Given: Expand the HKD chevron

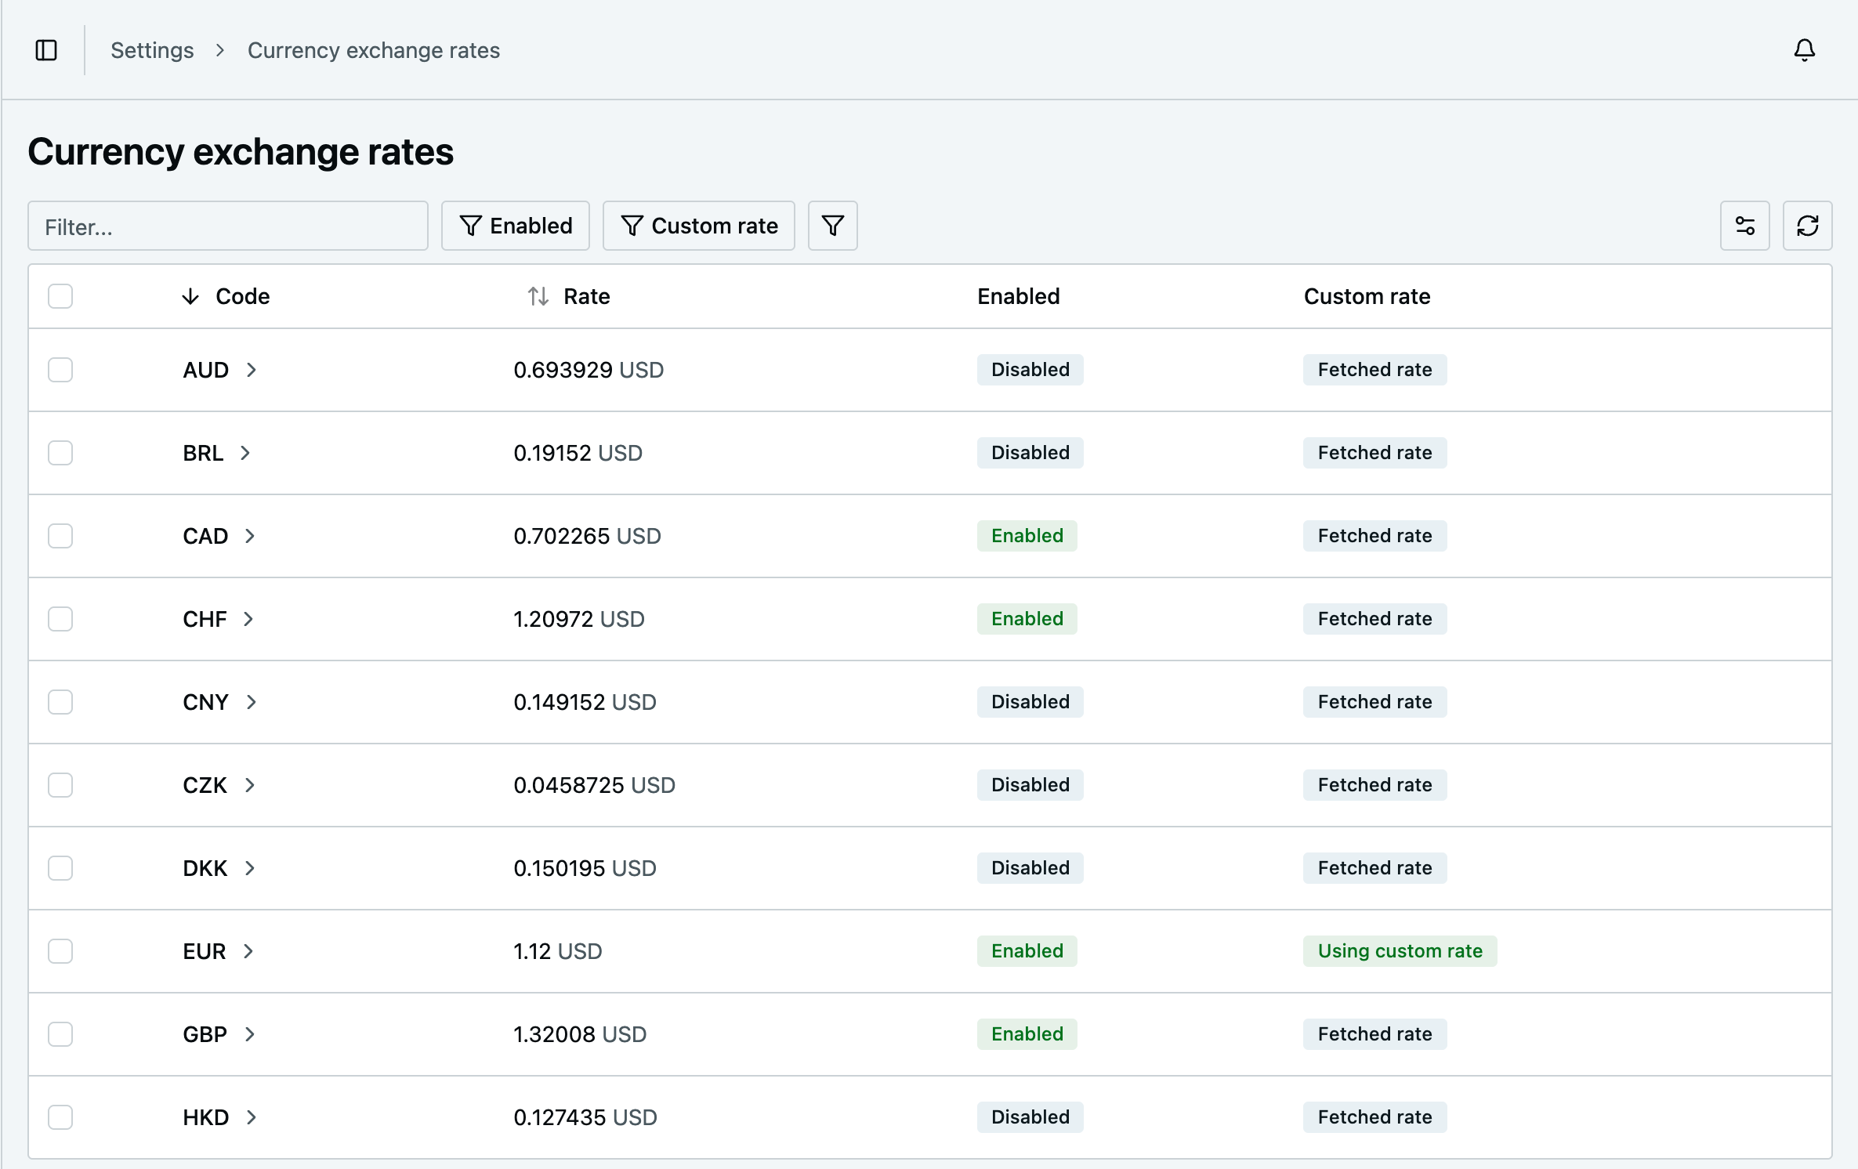Looking at the screenshot, I should pos(251,1117).
